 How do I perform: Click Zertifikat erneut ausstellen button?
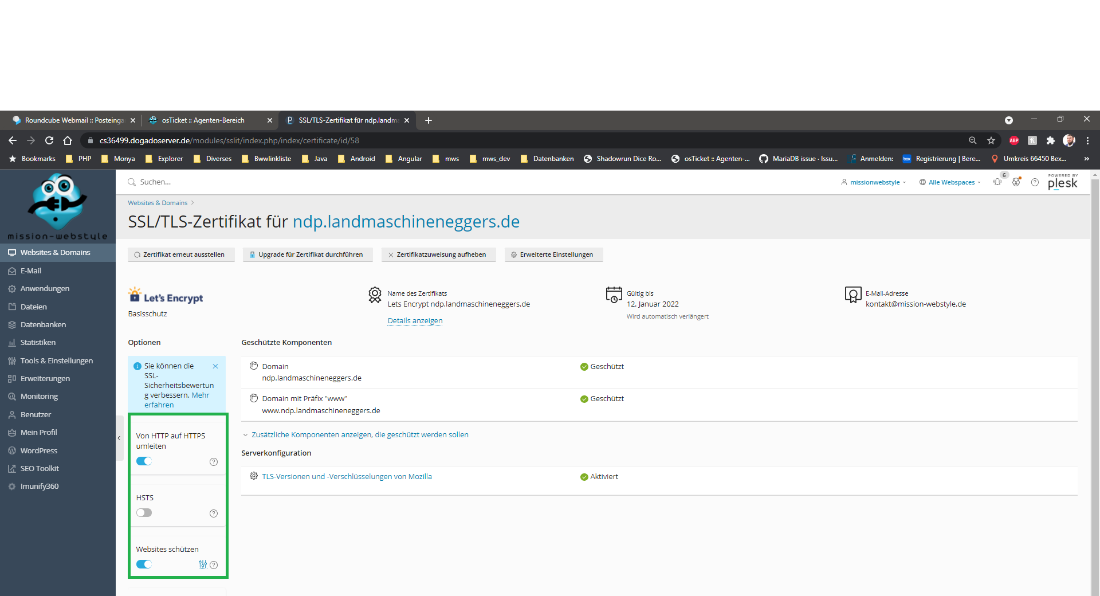point(180,254)
